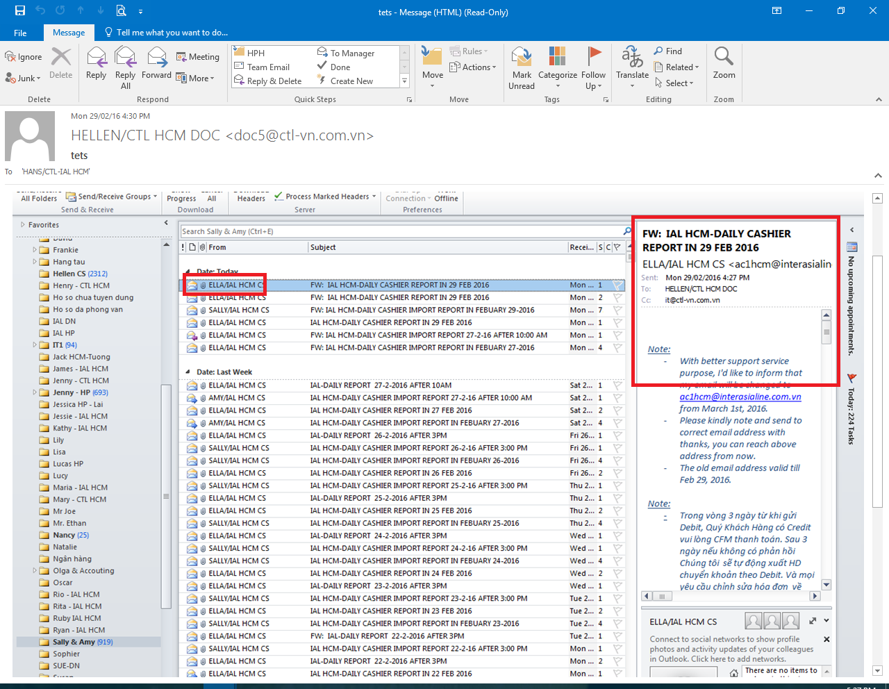Click the calendar icon in To-Do bar
This screenshot has width=889, height=689.
click(851, 247)
